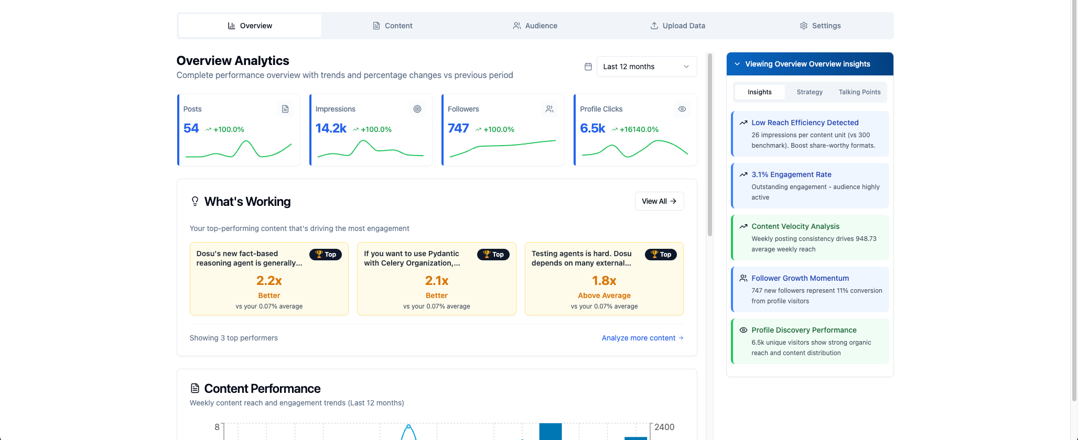The height and width of the screenshot is (440, 1078).
Task: Click the View All button
Action: point(659,201)
